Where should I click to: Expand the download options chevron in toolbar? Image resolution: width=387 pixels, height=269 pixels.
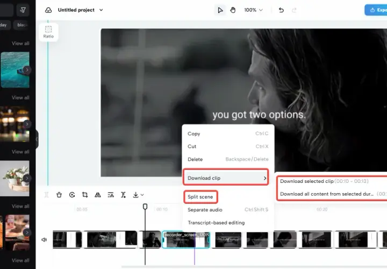click(x=142, y=195)
